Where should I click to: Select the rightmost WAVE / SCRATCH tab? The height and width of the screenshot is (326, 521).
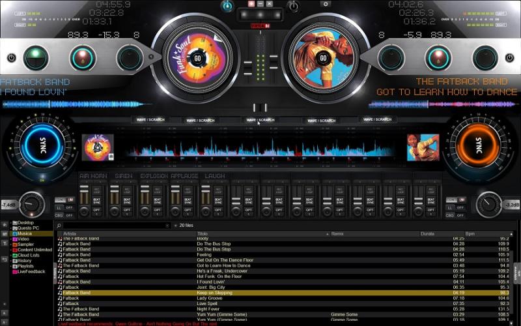pyautogui.click(x=378, y=119)
